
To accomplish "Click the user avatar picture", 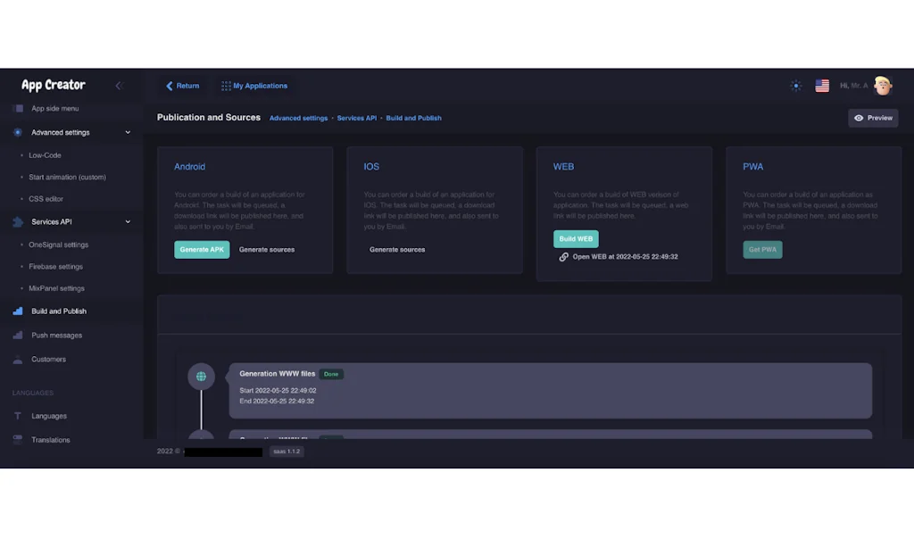I will point(884,86).
